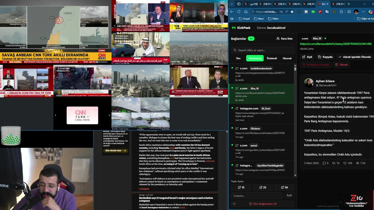Image resolution: width=374 pixels, height=210 pixels.
Task: Select the Okumak filter tab
Action: click(x=287, y=58)
